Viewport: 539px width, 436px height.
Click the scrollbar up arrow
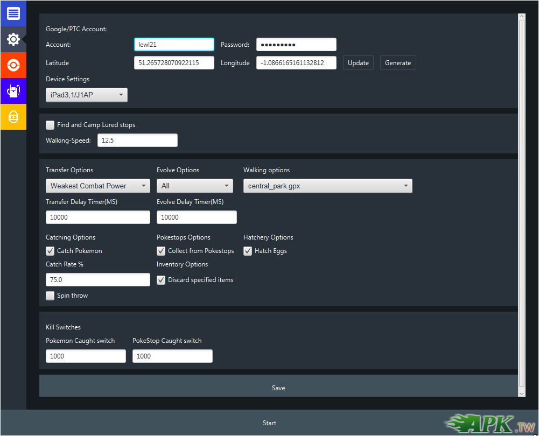coord(521,17)
